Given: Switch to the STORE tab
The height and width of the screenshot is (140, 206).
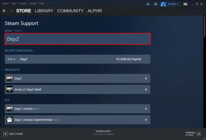Looking at the screenshot, I should [x=24, y=11].
